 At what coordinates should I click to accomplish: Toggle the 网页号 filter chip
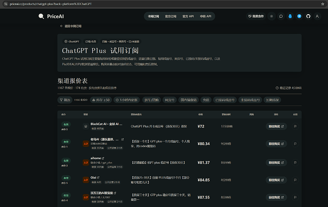pos(169,100)
